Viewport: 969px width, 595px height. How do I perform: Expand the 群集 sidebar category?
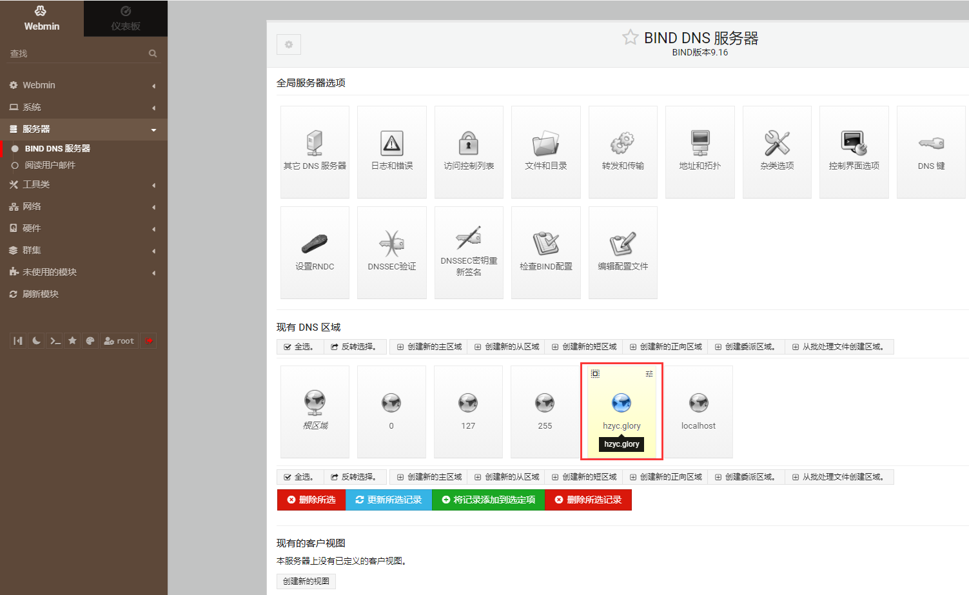[x=84, y=250]
